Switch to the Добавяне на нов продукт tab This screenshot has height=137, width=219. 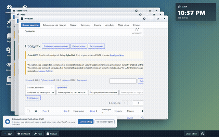pyautogui.click(x=54, y=25)
